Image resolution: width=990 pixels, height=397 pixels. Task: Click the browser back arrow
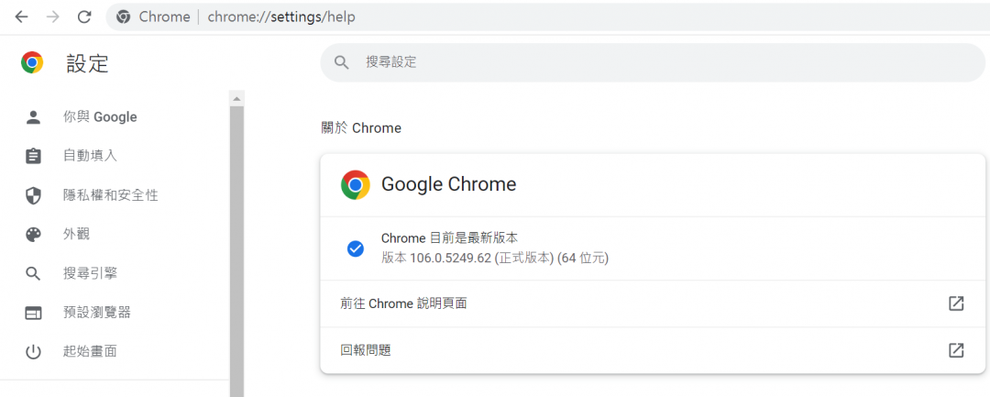point(22,17)
